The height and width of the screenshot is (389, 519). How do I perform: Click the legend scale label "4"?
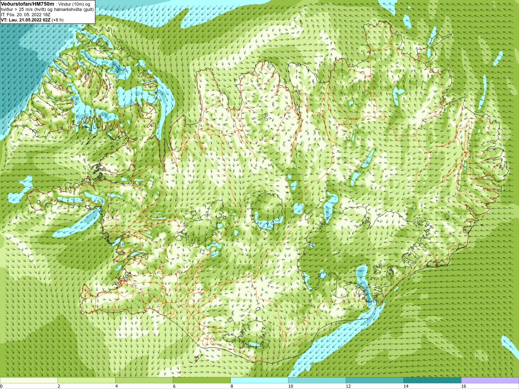pos(116,387)
